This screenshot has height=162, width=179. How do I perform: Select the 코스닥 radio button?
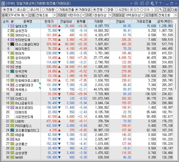click(28, 10)
